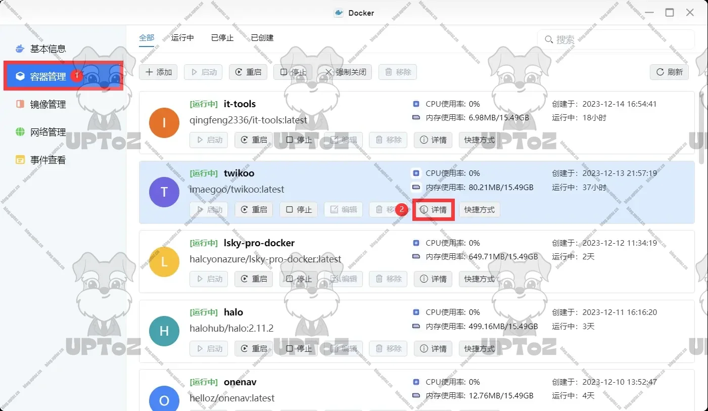Click the onenav container name

tap(240, 382)
